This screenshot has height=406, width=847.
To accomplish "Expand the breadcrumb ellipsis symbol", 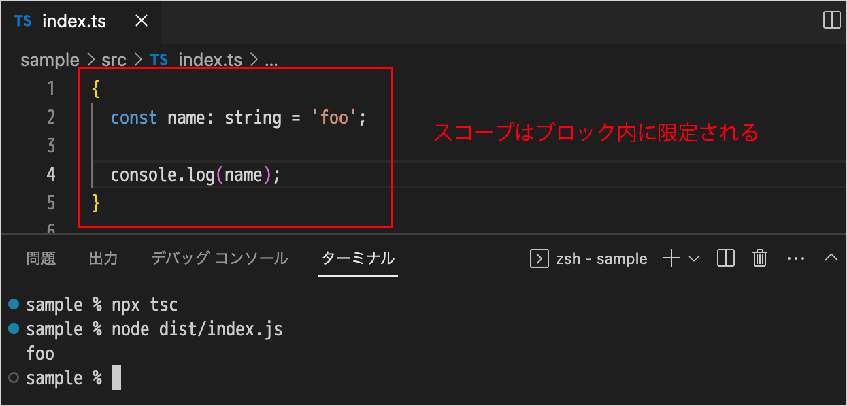I will point(271,60).
